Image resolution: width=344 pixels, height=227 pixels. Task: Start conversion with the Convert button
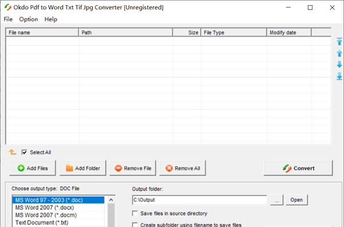click(298, 168)
